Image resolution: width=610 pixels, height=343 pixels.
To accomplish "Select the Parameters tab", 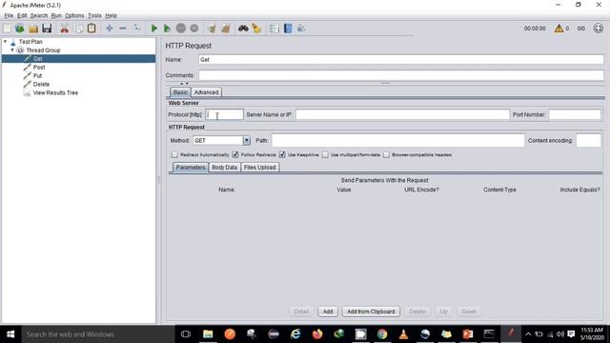I will tap(191, 168).
